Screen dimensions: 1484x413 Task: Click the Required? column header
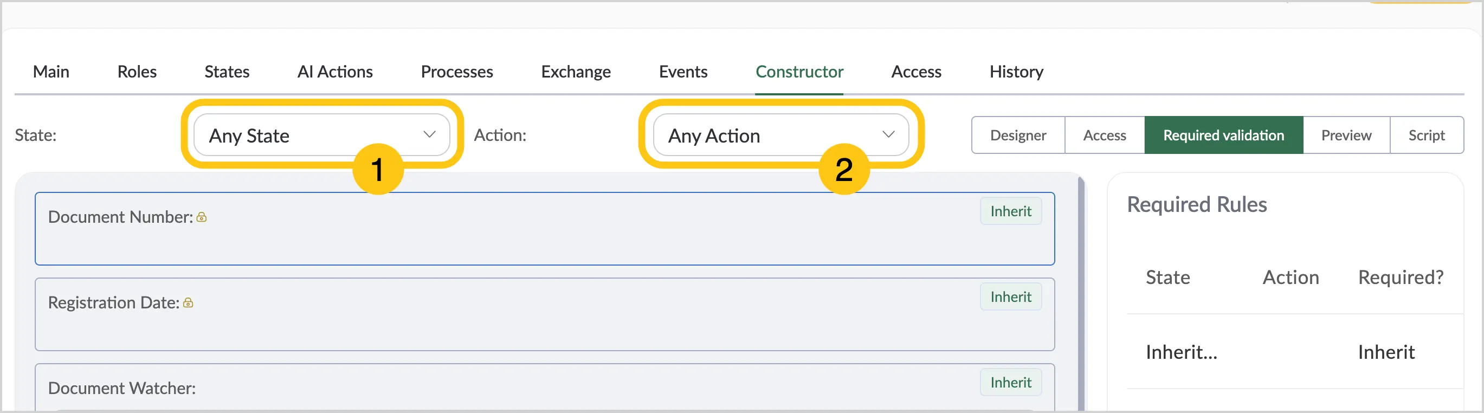1401,278
